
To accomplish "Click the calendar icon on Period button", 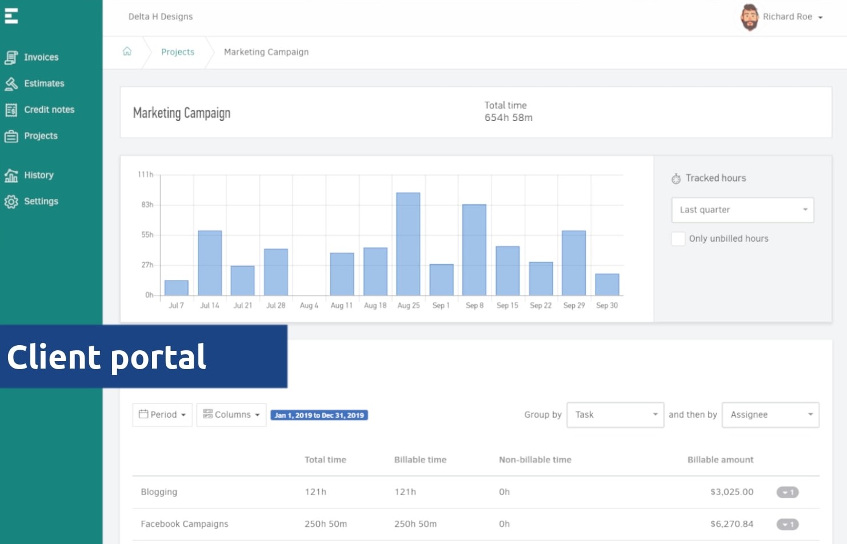I will point(143,414).
